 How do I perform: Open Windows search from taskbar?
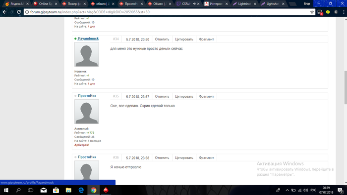pos(18,190)
